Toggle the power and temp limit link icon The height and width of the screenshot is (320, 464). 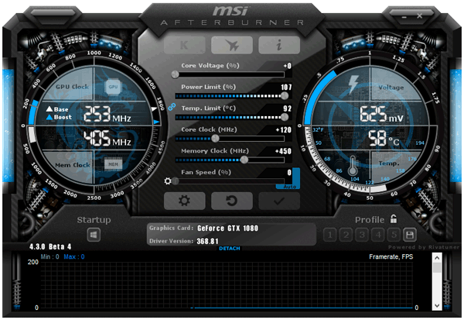(172, 107)
